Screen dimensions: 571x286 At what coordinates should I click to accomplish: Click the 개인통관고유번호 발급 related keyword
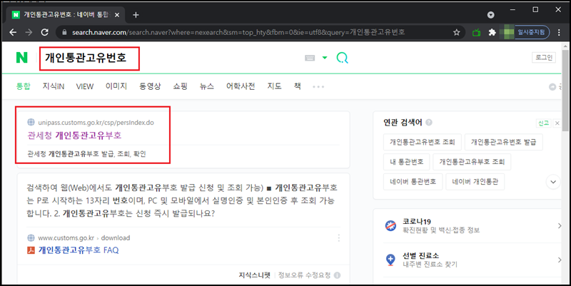coord(503,142)
